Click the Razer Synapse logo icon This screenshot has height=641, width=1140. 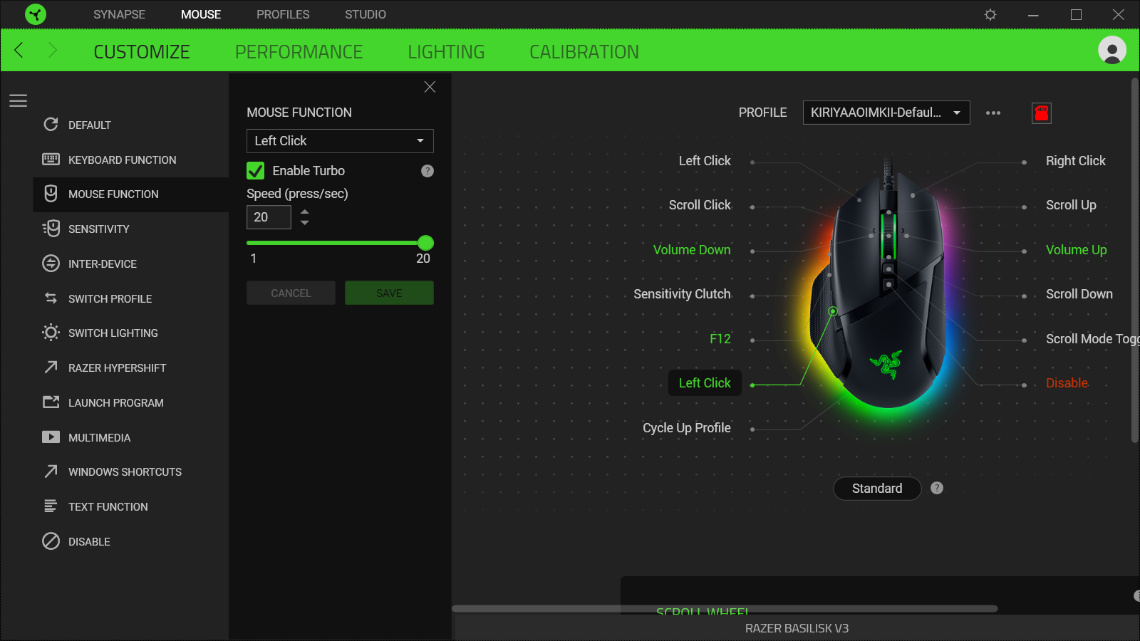[x=36, y=14]
